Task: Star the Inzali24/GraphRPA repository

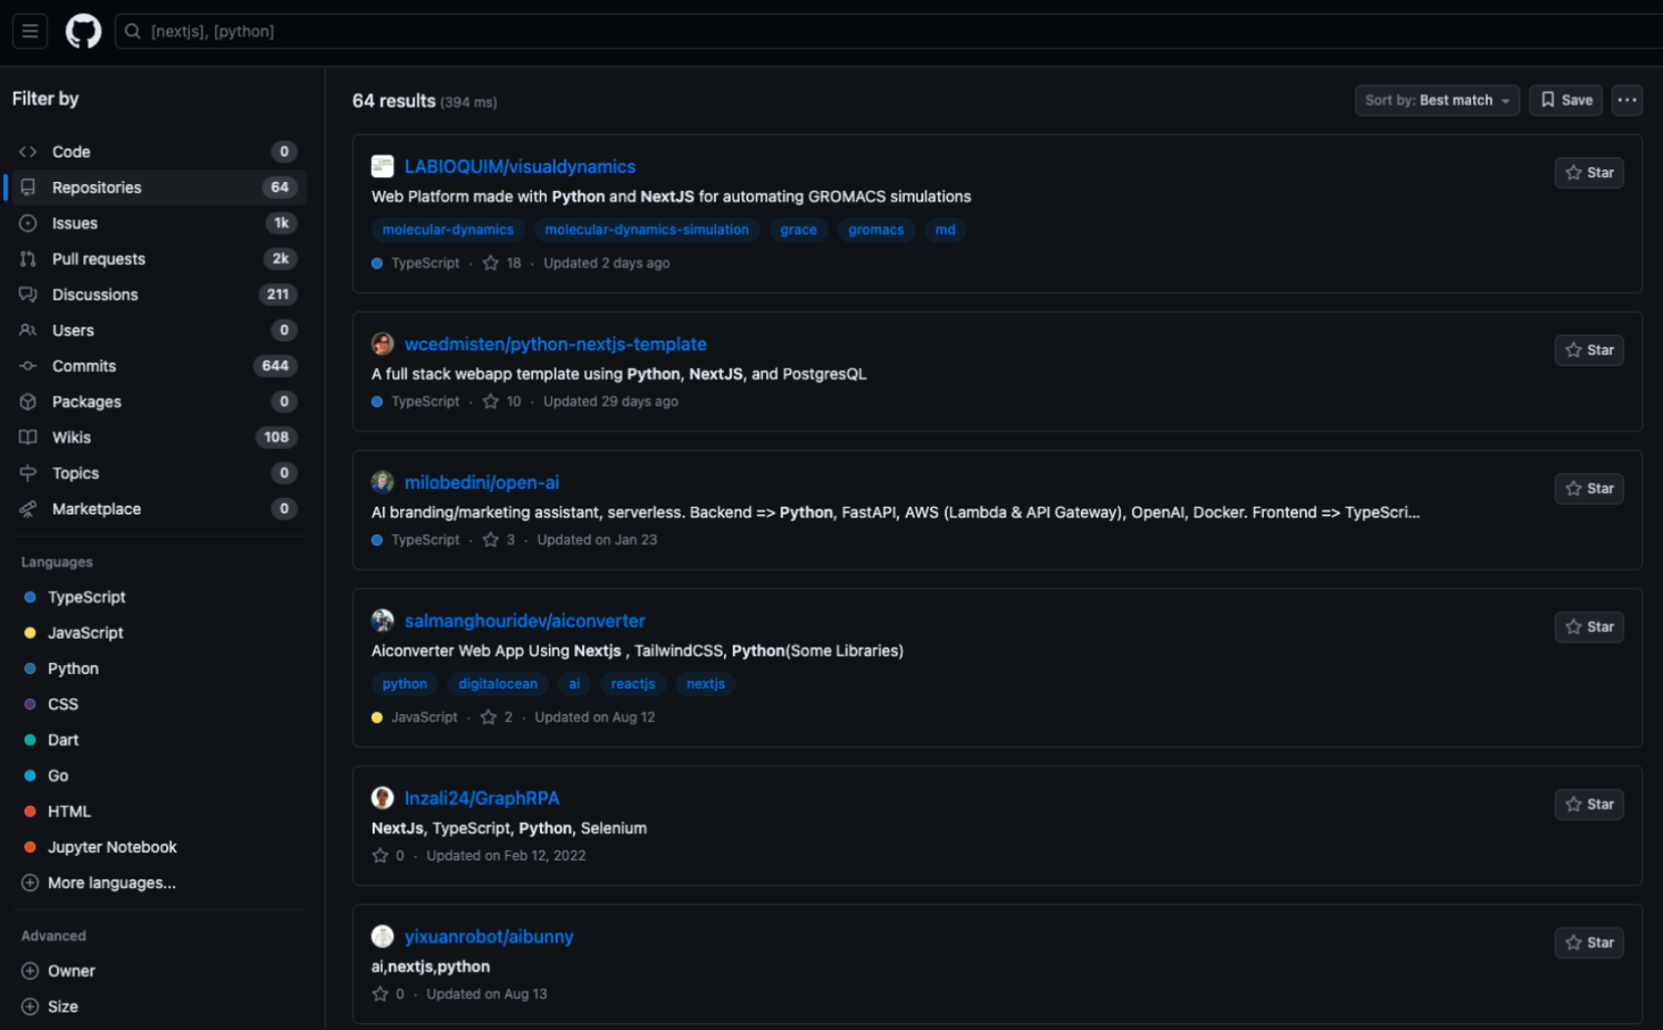Action: [x=1588, y=804]
